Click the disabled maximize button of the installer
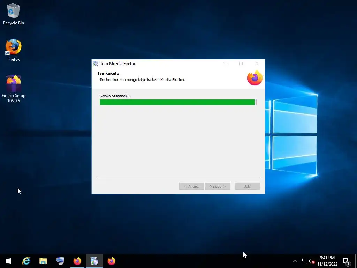The width and height of the screenshot is (357, 268). (241, 64)
